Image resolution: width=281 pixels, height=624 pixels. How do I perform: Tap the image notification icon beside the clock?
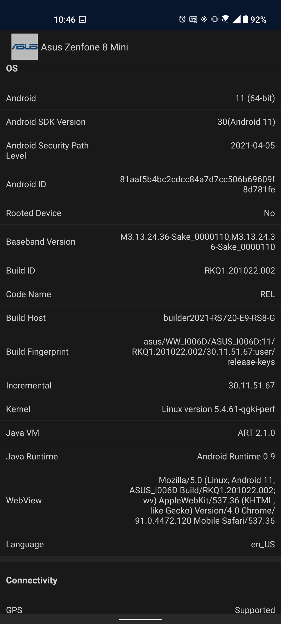(x=82, y=19)
